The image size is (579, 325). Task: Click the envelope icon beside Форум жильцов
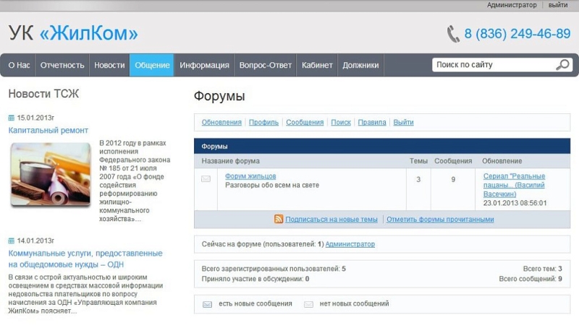point(206,179)
